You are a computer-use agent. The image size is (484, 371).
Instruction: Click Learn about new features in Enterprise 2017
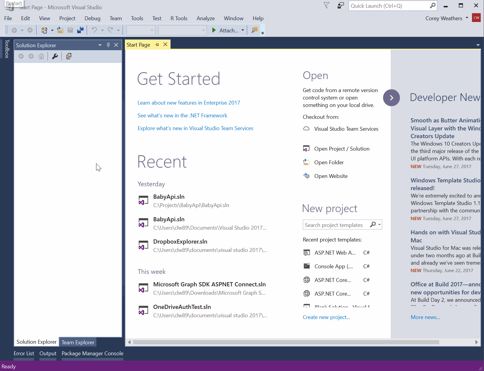click(x=189, y=103)
